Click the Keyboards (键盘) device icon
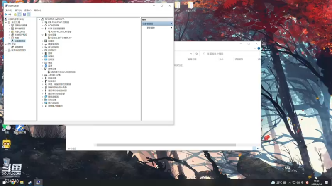 pos(46,63)
